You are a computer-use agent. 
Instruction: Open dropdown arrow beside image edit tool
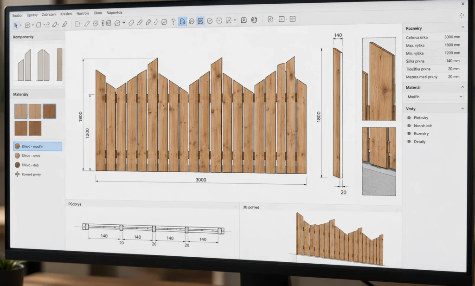click(235, 20)
